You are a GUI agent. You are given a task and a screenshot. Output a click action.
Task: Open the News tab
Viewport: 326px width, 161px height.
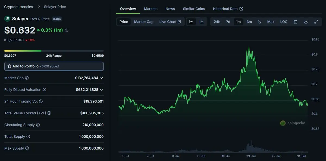coord(170,9)
